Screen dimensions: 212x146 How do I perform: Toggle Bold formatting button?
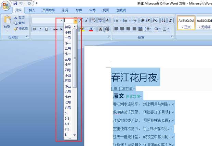[35, 29]
